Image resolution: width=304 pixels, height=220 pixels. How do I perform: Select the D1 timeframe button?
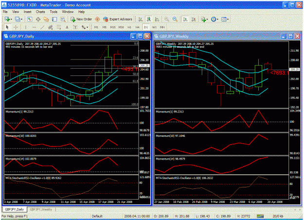[146, 27]
